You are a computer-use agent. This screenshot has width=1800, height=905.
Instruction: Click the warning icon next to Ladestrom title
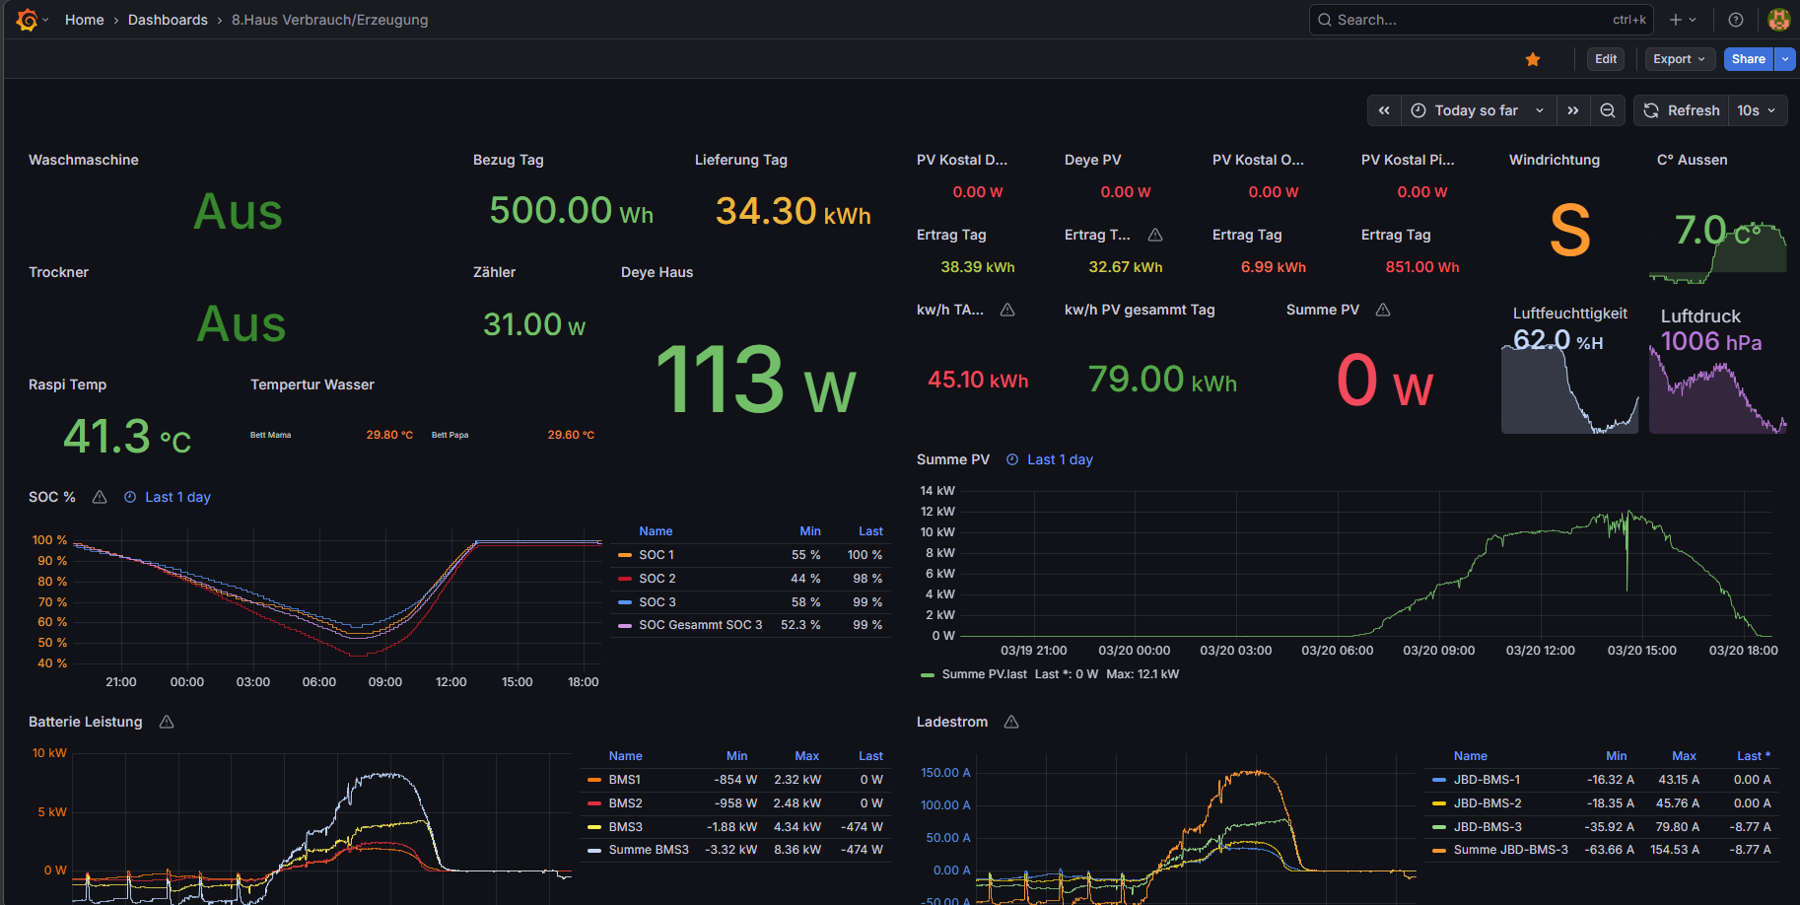point(1011,722)
